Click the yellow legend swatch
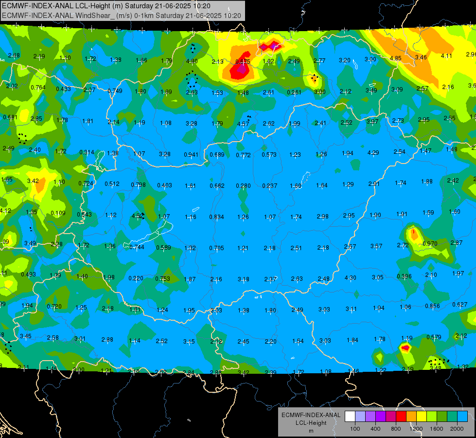Screen dimensions: 476x438 422,417
